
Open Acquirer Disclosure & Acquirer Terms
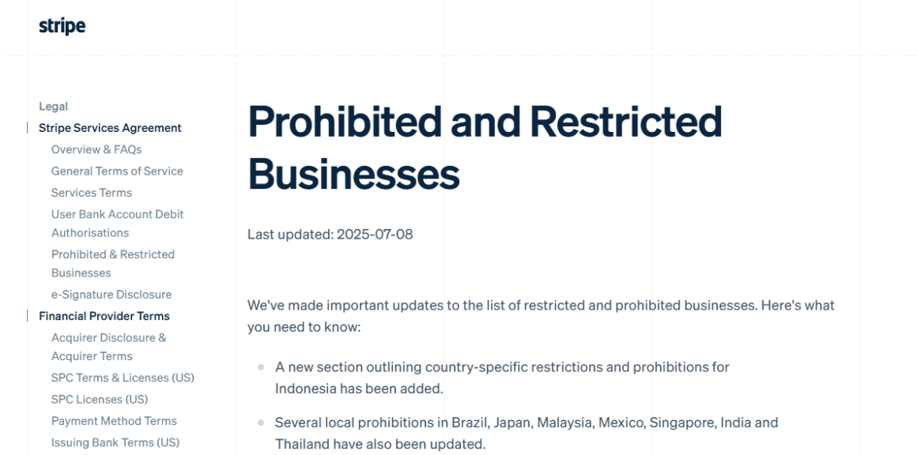point(108,347)
